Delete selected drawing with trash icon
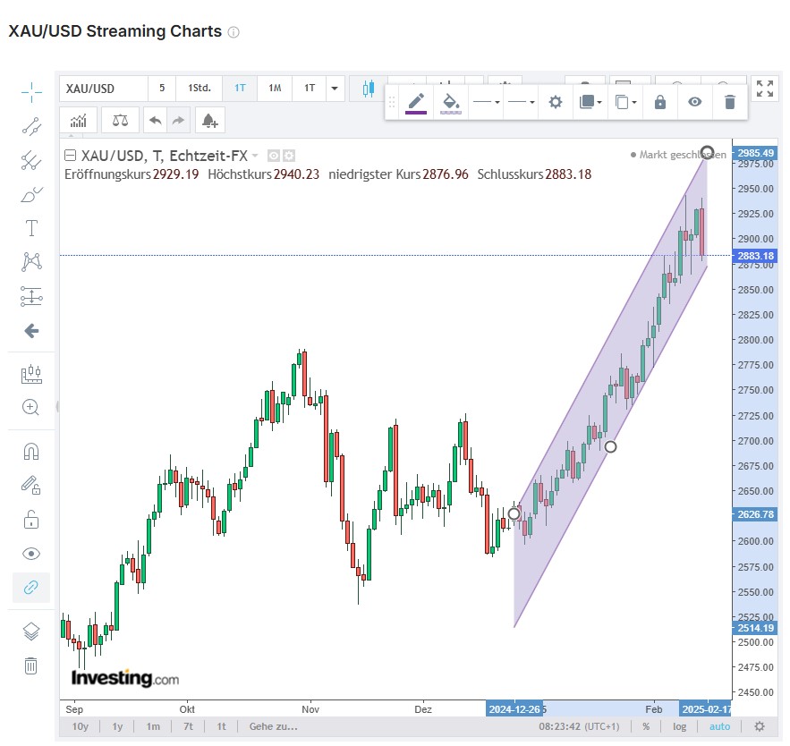 point(729,103)
